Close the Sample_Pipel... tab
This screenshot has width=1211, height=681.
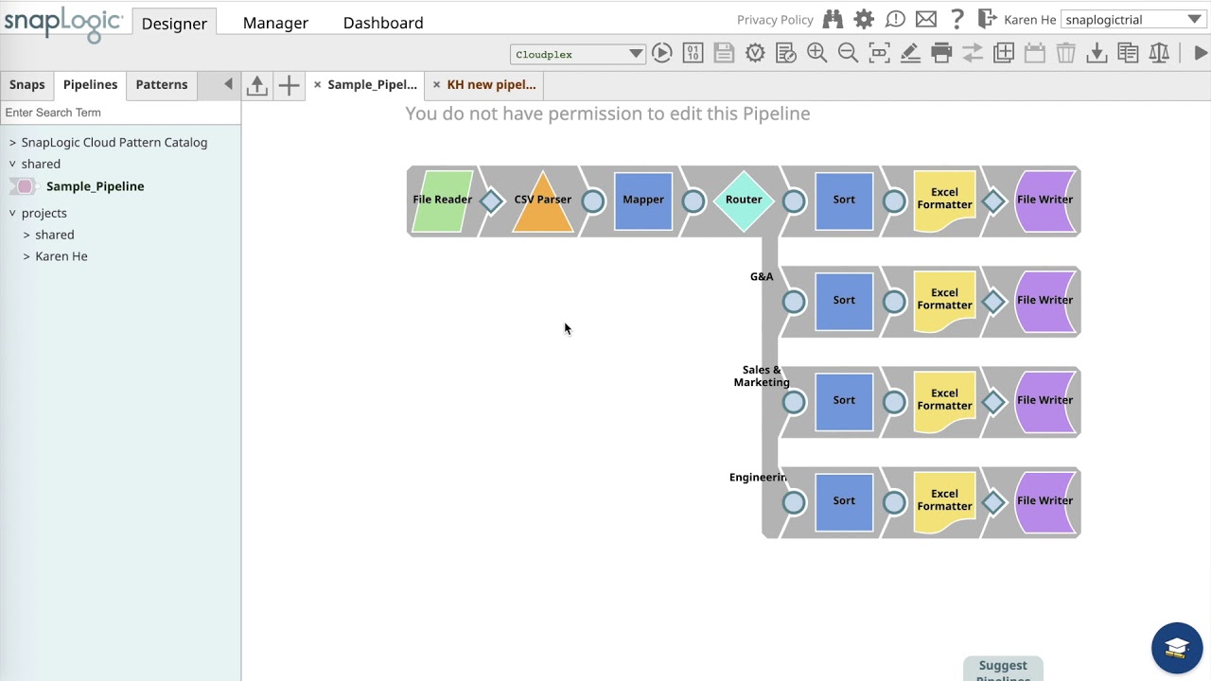point(317,85)
